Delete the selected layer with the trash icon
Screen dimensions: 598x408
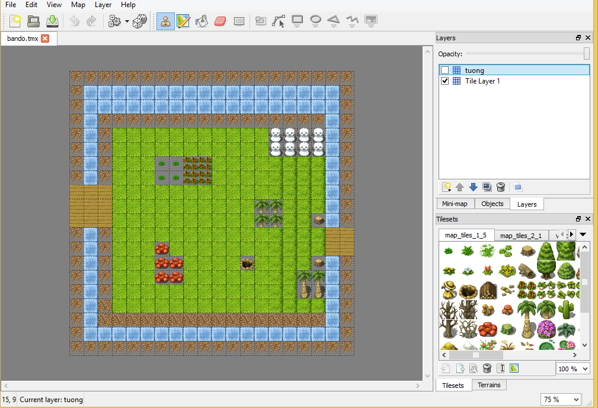point(500,187)
